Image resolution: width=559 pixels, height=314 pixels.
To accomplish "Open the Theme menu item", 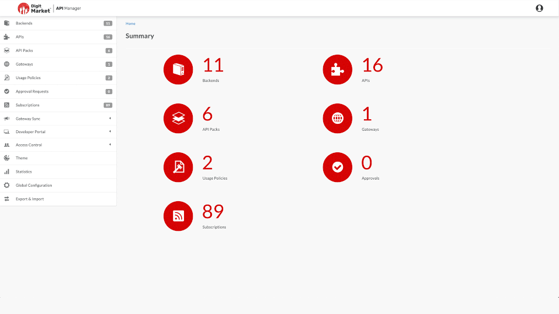I will click(x=58, y=158).
